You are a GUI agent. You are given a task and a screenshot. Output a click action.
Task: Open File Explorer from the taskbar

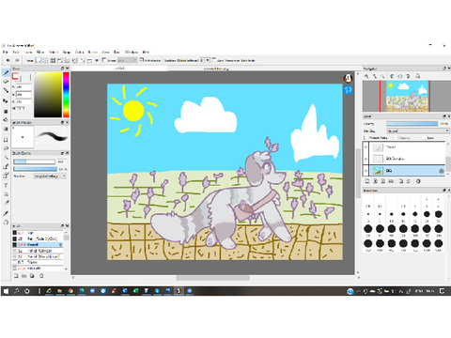pyautogui.click(x=60, y=291)
